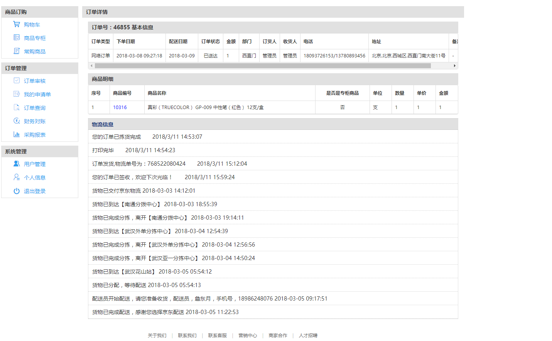Click the 常购商品 list icon
This screenshot has height=341, width=552.
click(17, 51)
